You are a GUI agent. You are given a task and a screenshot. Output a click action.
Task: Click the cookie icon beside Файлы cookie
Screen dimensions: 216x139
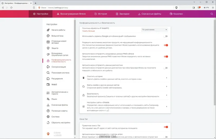[x=83, y=86]
